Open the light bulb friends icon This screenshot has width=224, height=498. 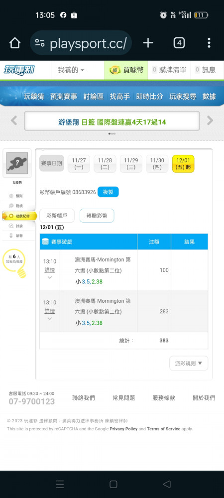click(x=15, y=263)
